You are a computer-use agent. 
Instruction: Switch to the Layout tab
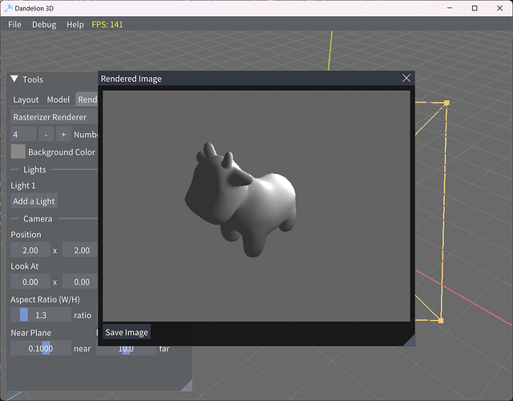[26, 99]
